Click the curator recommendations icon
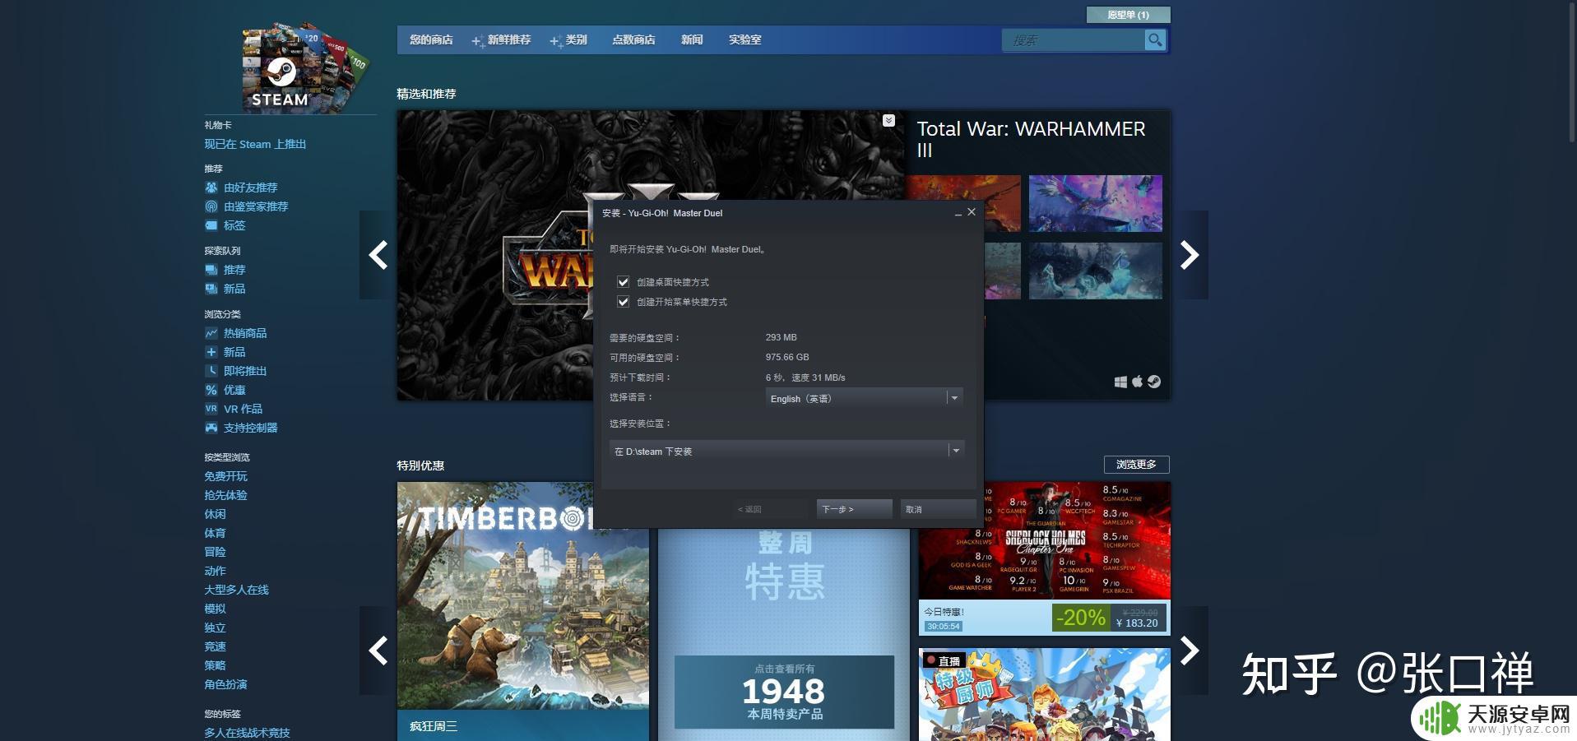Screen dimensions: 1577x741 click(x=211, y=206)
